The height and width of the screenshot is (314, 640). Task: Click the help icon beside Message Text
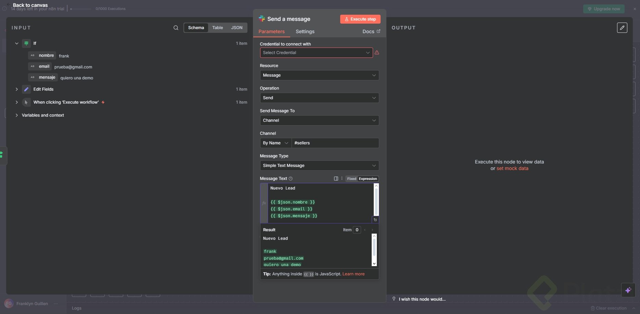coord(291,179)
